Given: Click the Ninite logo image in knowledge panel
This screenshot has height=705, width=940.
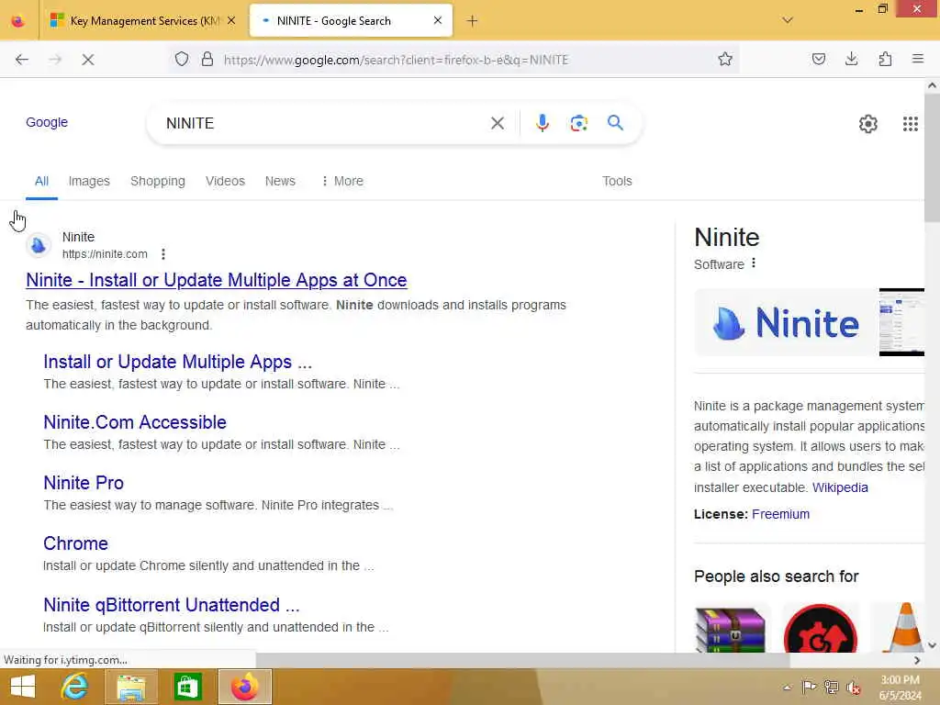Looking at the screenshot, I should (786, 322).
